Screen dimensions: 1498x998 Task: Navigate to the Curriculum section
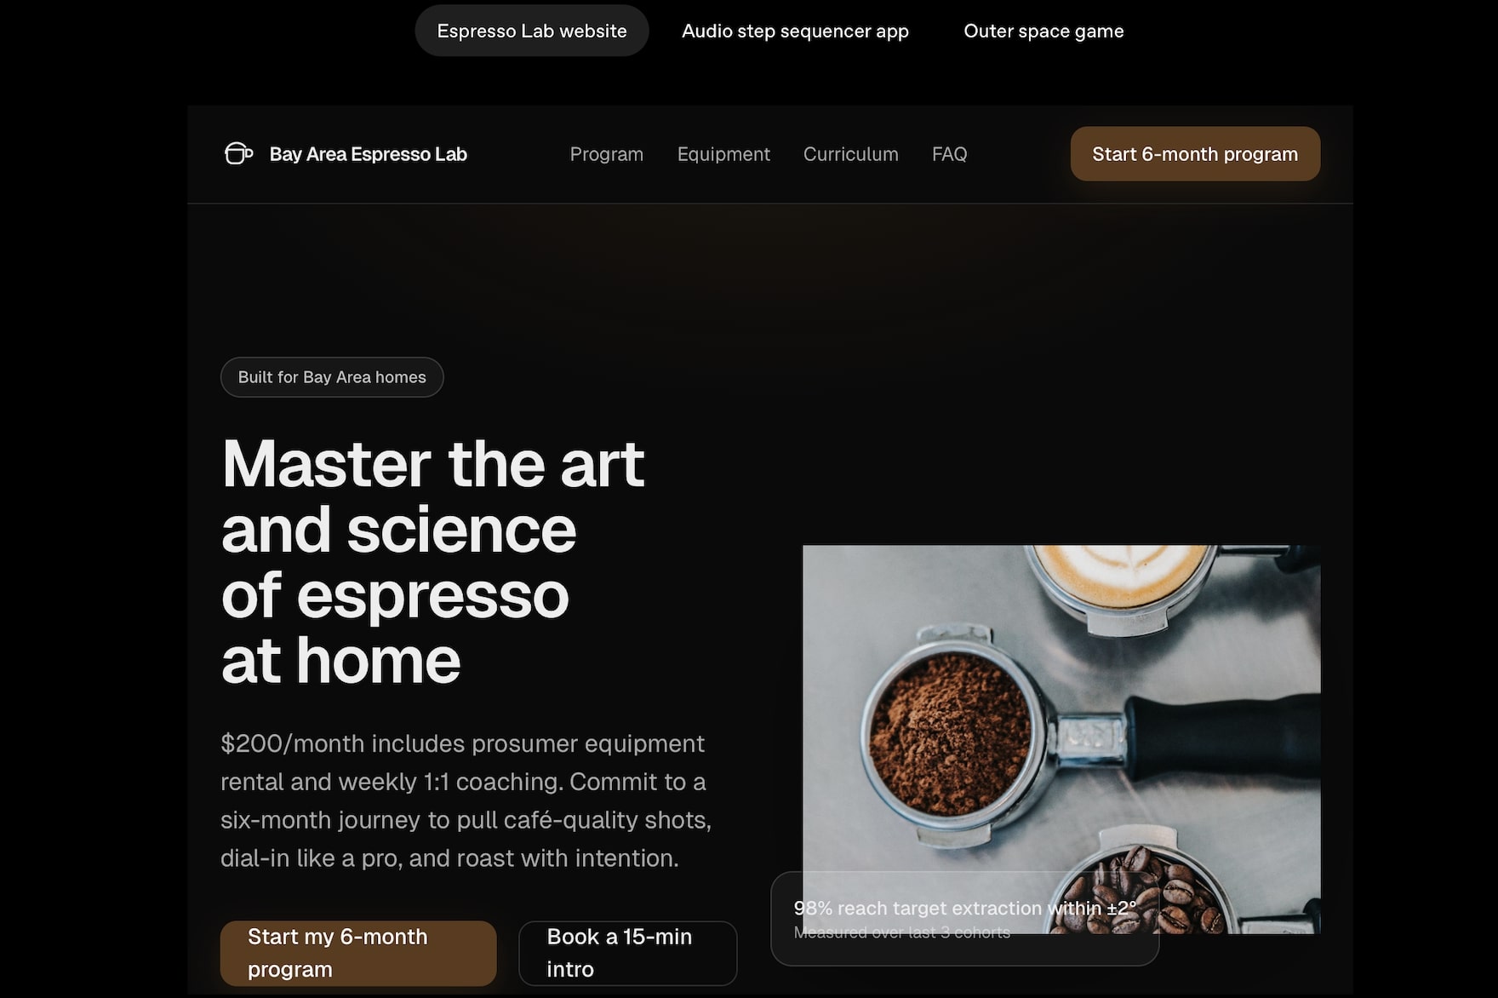[851, 154]
